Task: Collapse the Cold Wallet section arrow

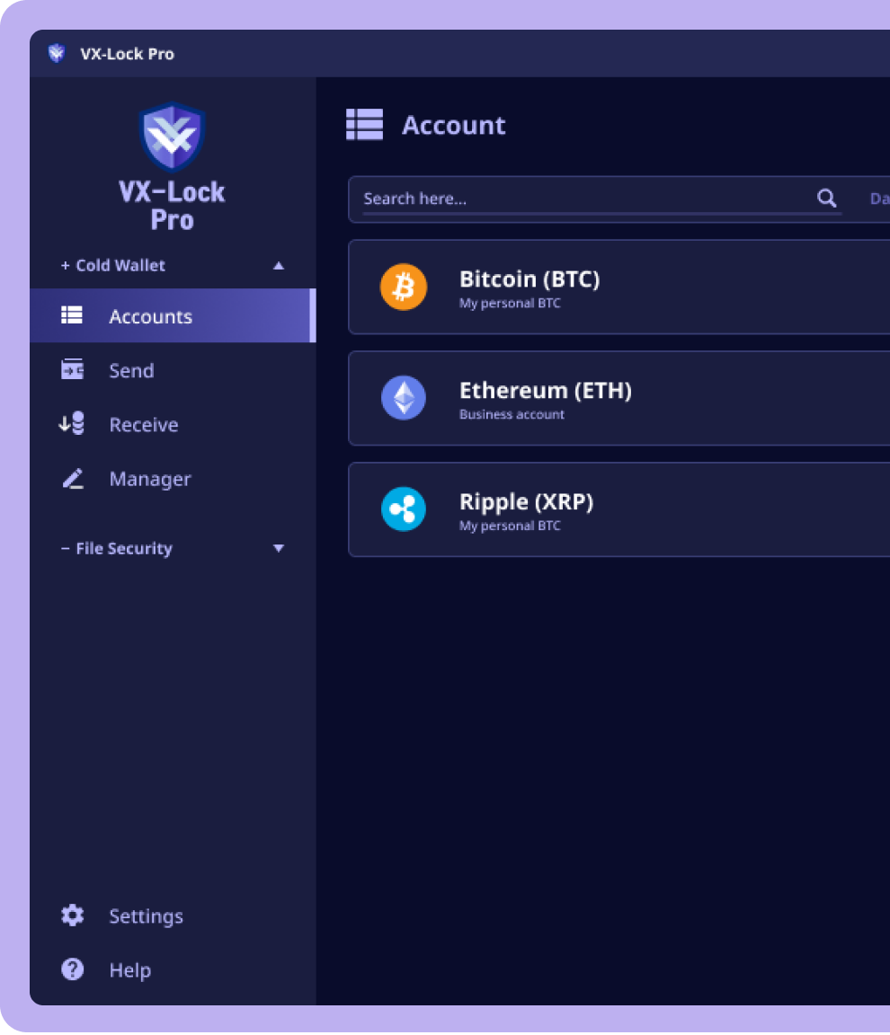Action: (279, 266)
